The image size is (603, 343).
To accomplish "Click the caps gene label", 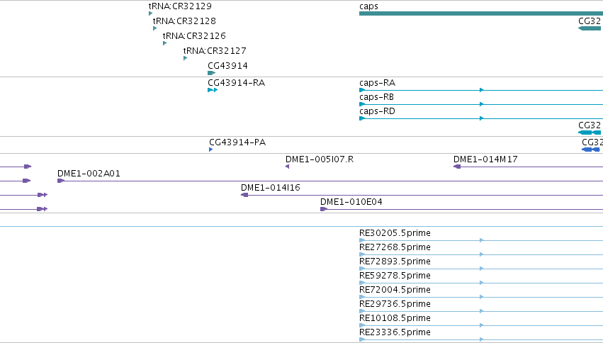I will [x=368, y=6].
